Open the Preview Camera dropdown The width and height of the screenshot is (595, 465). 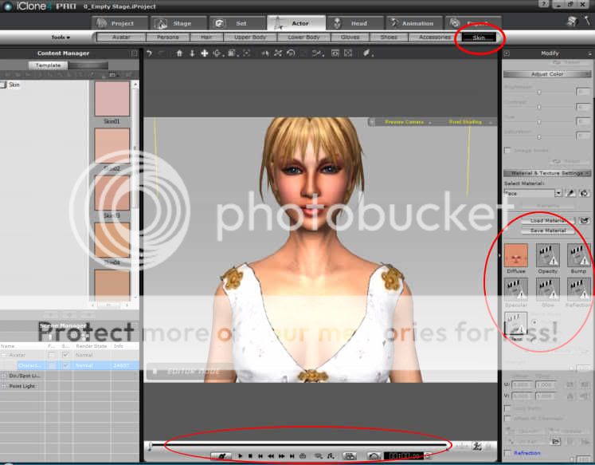point(429,122)
